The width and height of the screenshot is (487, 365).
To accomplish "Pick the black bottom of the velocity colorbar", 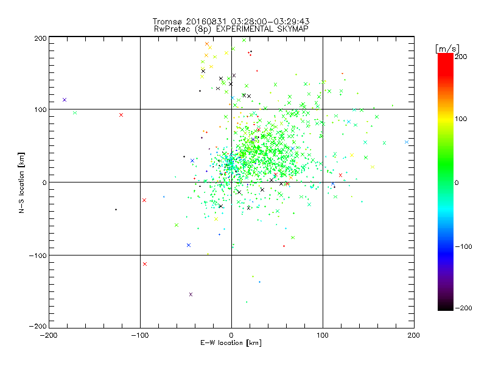I will pyautogui.click(x=446, y=307).
